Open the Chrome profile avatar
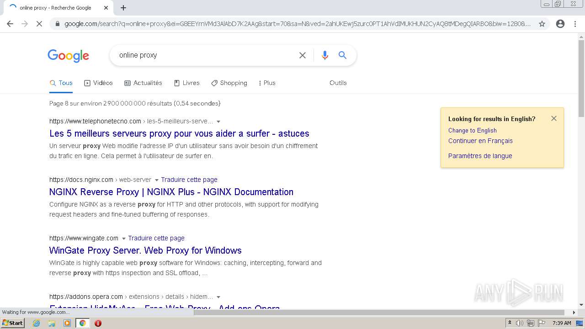 point(560,24)
